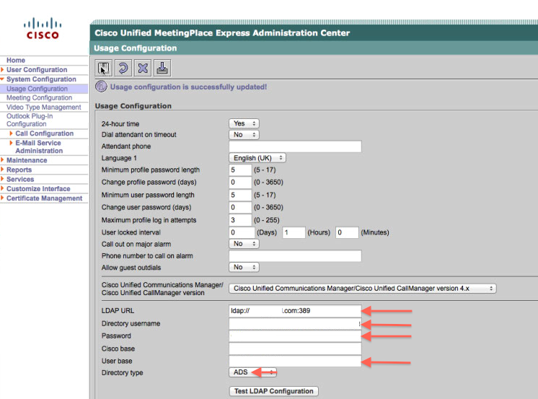Click the download-arrow toolbar icon
Image resolution: width=538 pixels, height=399 pixels.
pos(162,69)
